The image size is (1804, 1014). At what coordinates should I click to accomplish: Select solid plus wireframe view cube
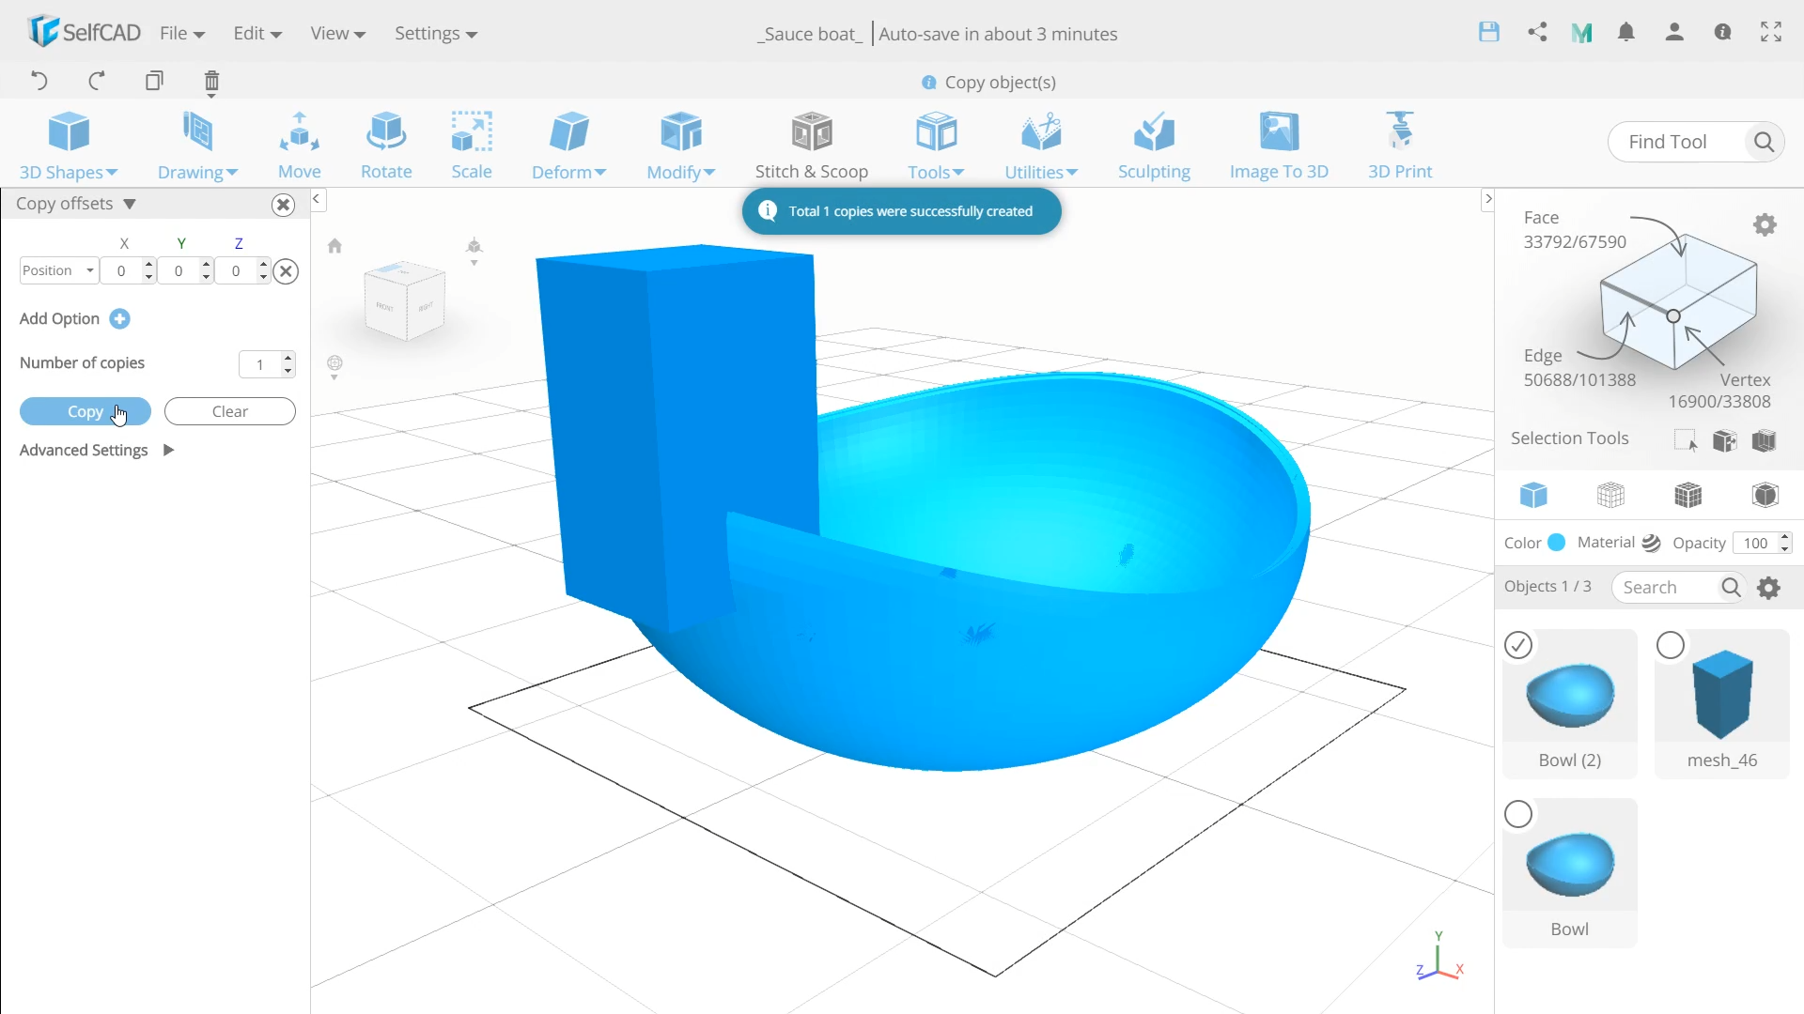pos(1687,495)
